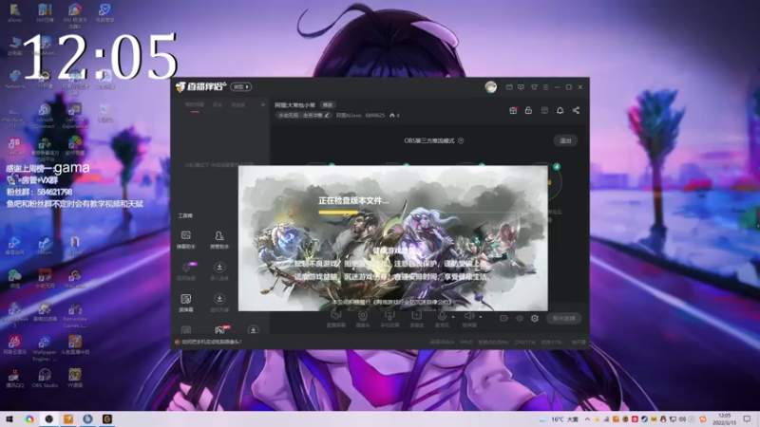Screen dimensions: 760x427
Task: Open OBS Studio desktop icon
Action: [45, 378]
